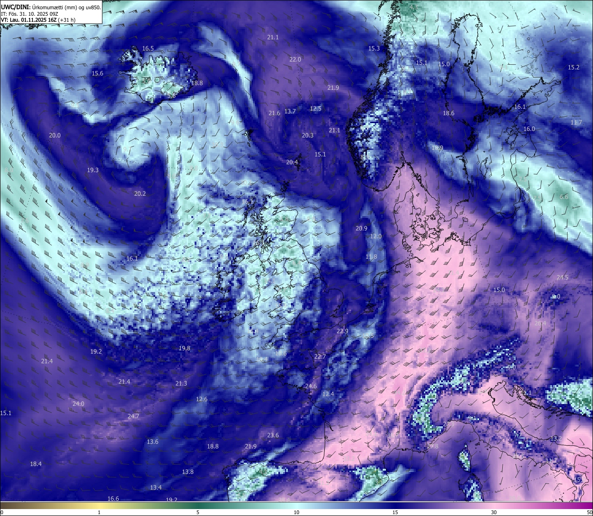Click the 16.6 value near the bottom
Image resolution: width=593 pixels, height=516 pixels.
pyautogui.click(x=113, y=499)
